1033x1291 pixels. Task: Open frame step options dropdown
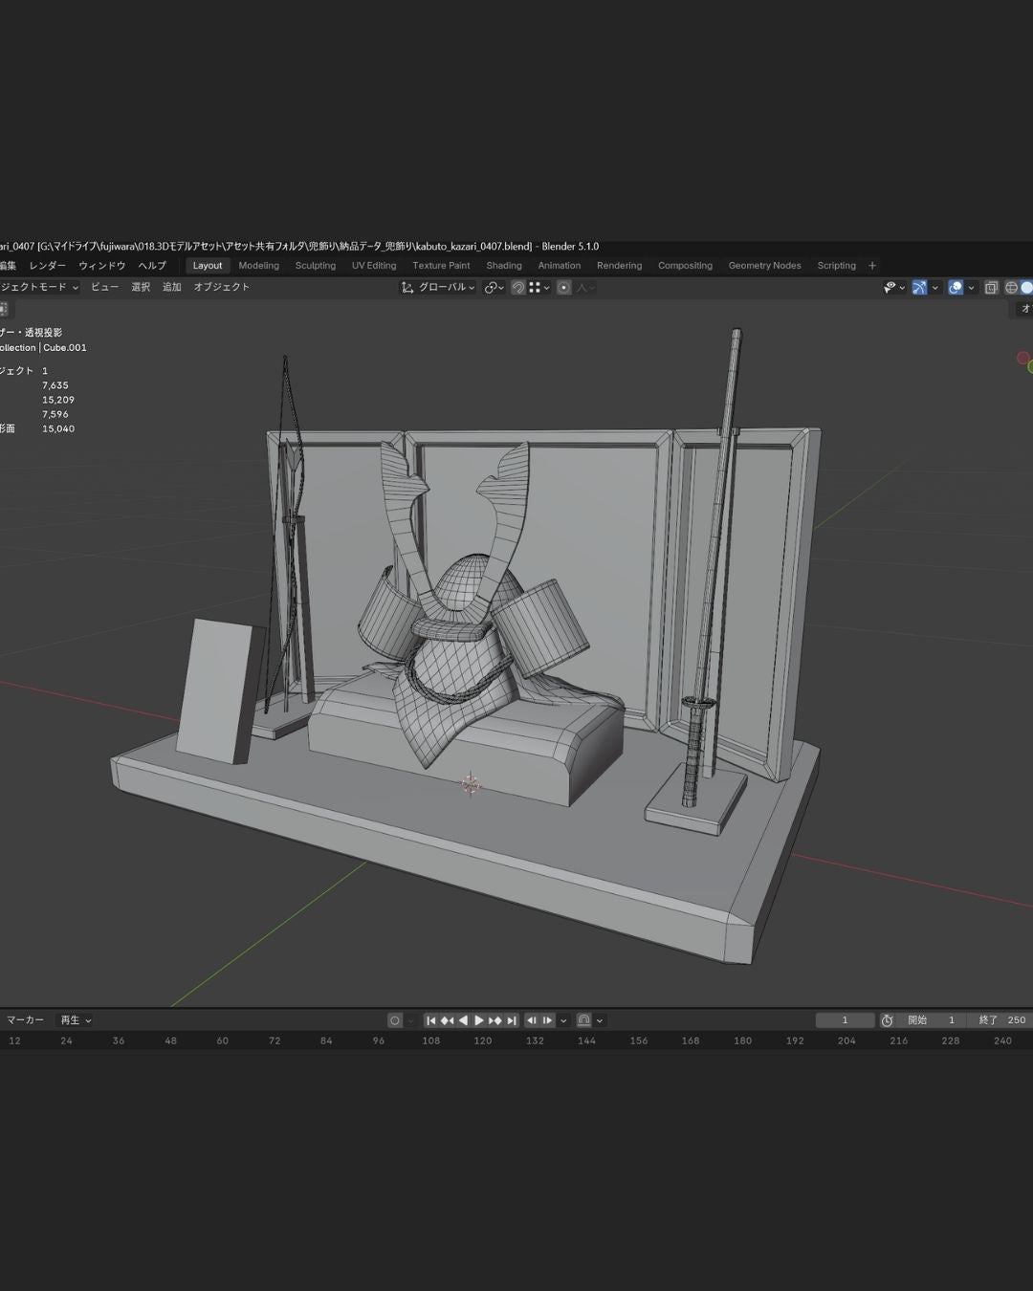coord(563,1020)
